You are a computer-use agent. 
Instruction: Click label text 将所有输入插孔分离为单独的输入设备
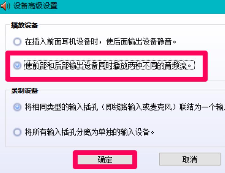(89, 132)
